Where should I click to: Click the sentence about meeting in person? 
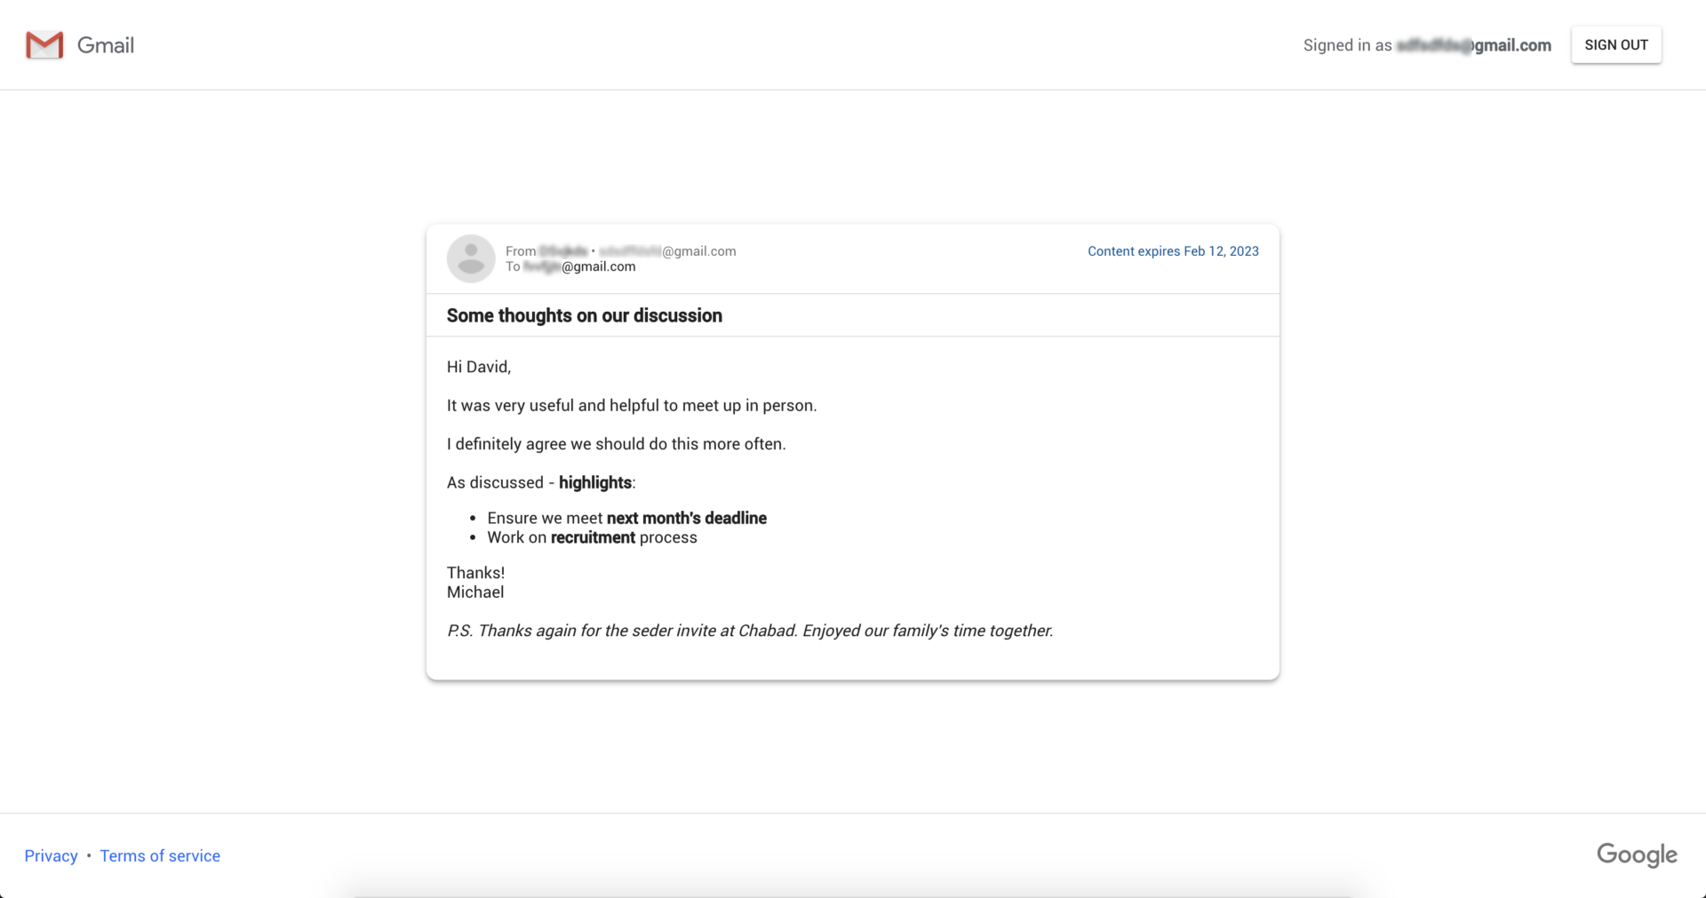click(x=631, y=406)
